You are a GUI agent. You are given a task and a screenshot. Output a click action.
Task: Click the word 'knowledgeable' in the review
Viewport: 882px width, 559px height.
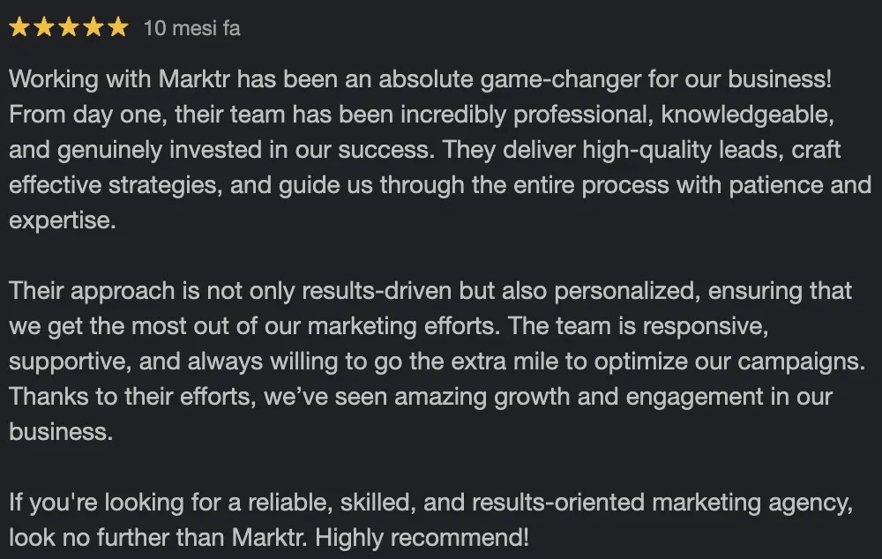(744, 115)
